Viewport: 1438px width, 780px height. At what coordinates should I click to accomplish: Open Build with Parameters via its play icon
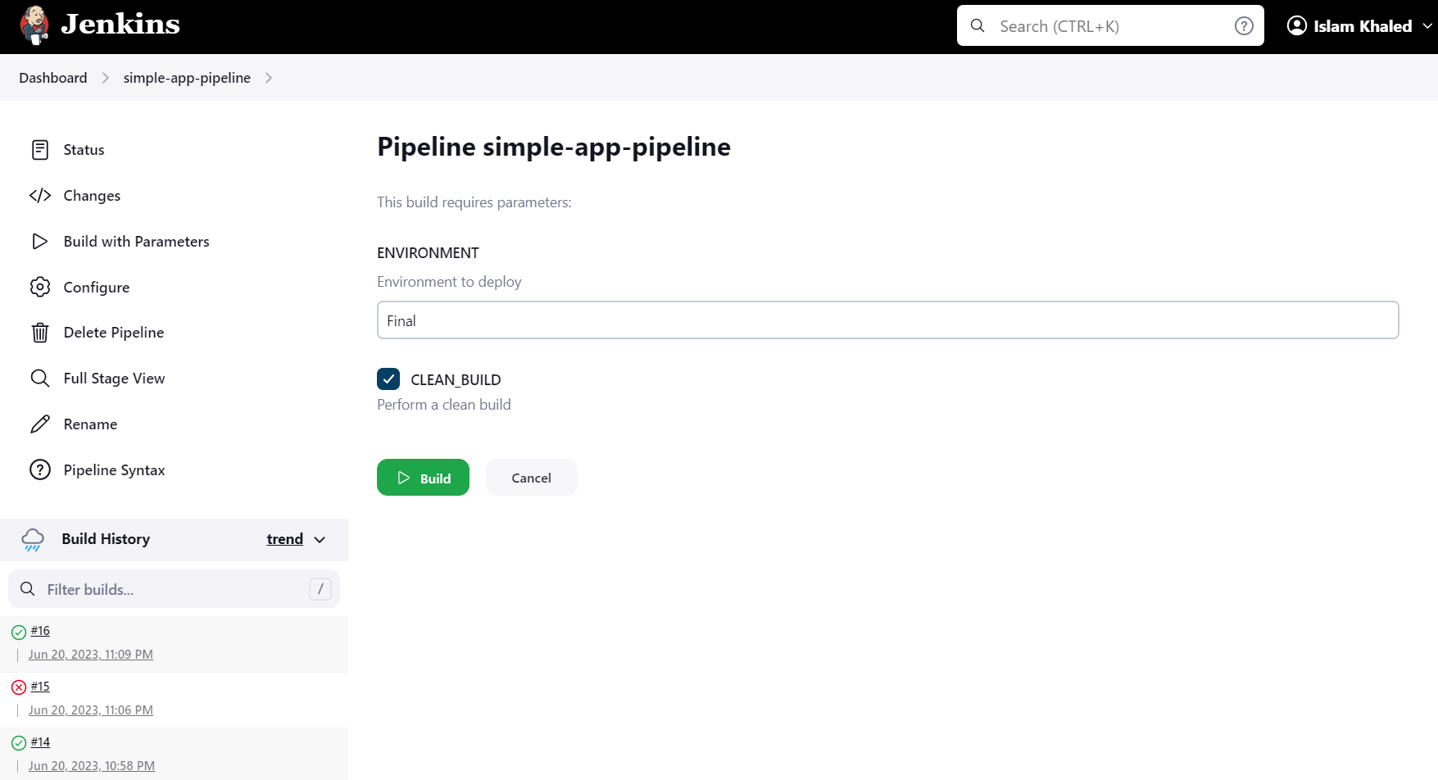point(40,241)
